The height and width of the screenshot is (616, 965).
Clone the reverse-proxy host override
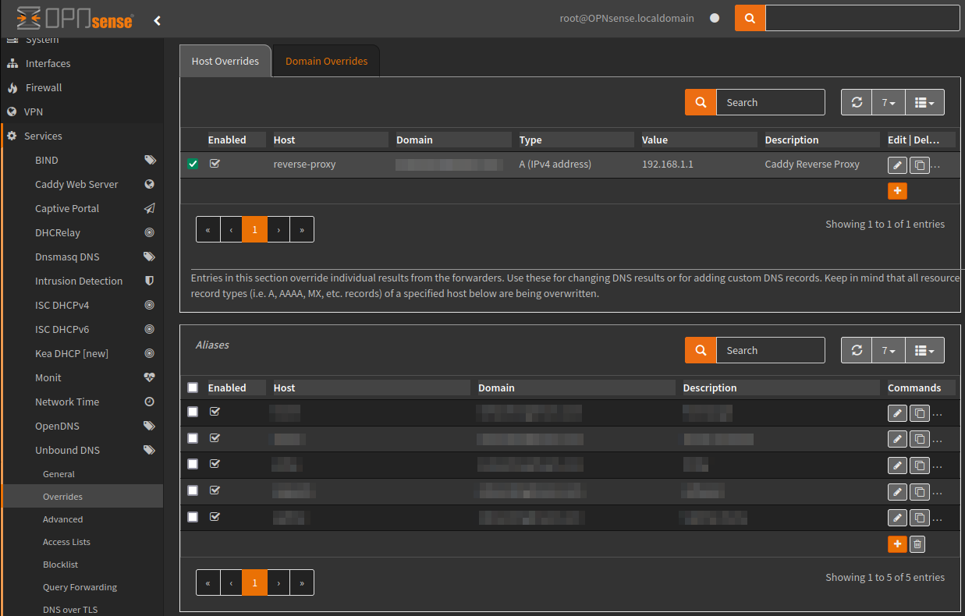920,165
